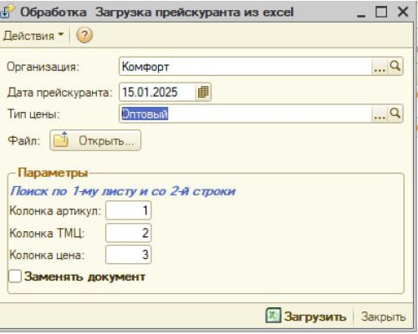Maximize the Обработка window
Screen dimensions: 418x334
pyautogui.click(x=381, y=12)
